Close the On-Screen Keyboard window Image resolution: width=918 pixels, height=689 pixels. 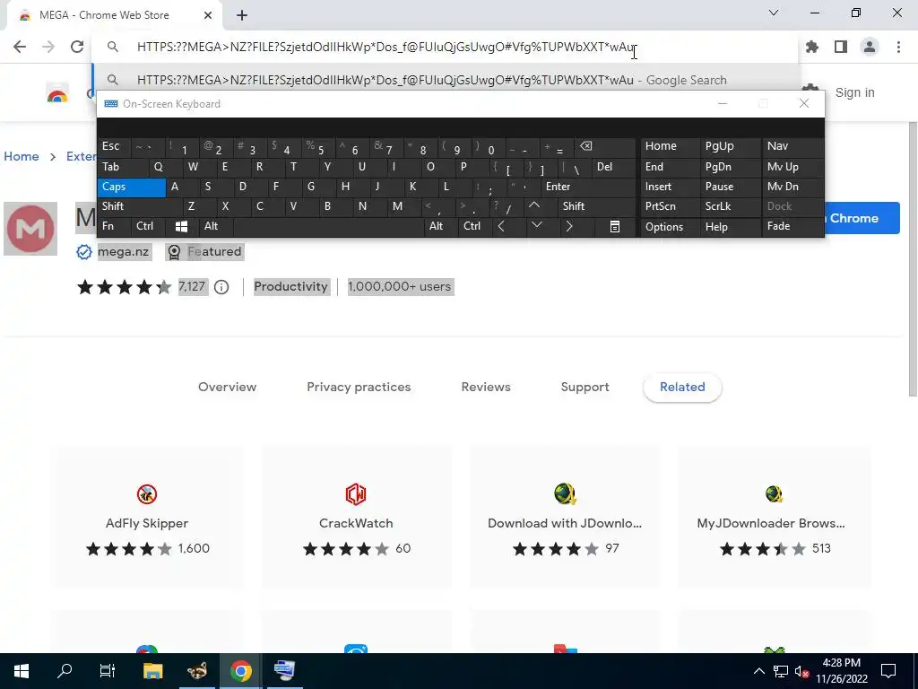(x=804, y=104)
